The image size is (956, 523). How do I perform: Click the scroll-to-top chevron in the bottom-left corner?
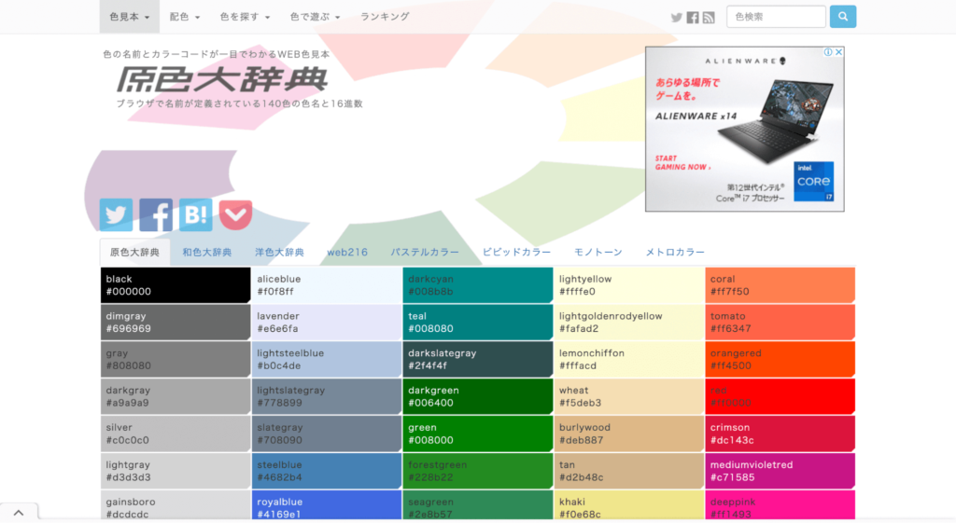[x=19, y=513]
